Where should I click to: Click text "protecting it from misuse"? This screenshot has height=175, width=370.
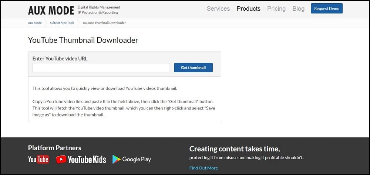coord(213,158)
